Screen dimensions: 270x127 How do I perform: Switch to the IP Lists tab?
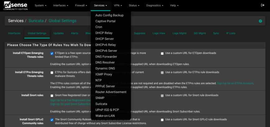point(231,33)
